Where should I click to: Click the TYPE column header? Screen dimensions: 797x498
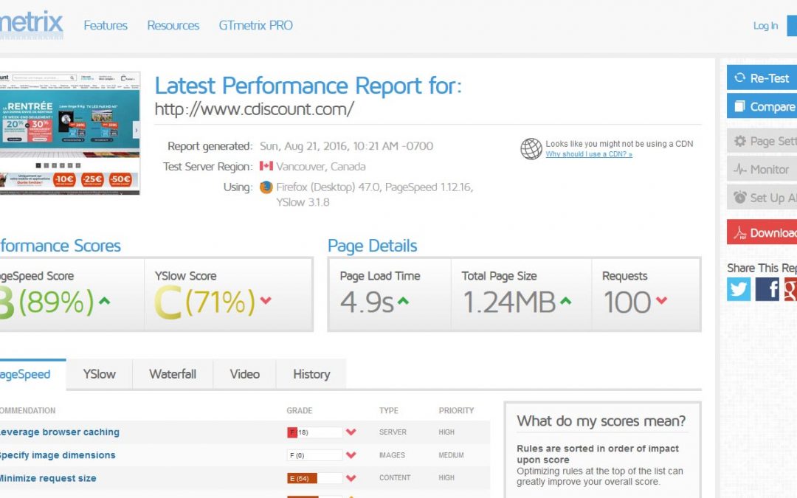[x=389, y=411]
